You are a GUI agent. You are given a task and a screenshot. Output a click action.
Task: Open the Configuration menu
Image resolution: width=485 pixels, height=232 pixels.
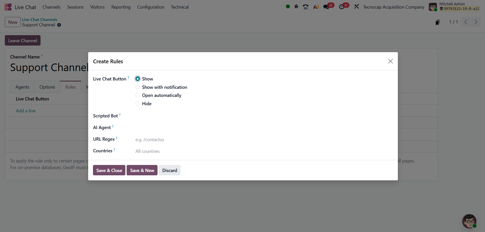(150, 7)
